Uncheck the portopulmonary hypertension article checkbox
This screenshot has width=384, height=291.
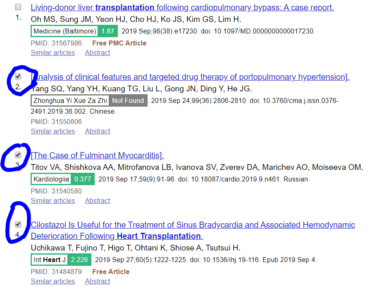(x=18, y=76)
